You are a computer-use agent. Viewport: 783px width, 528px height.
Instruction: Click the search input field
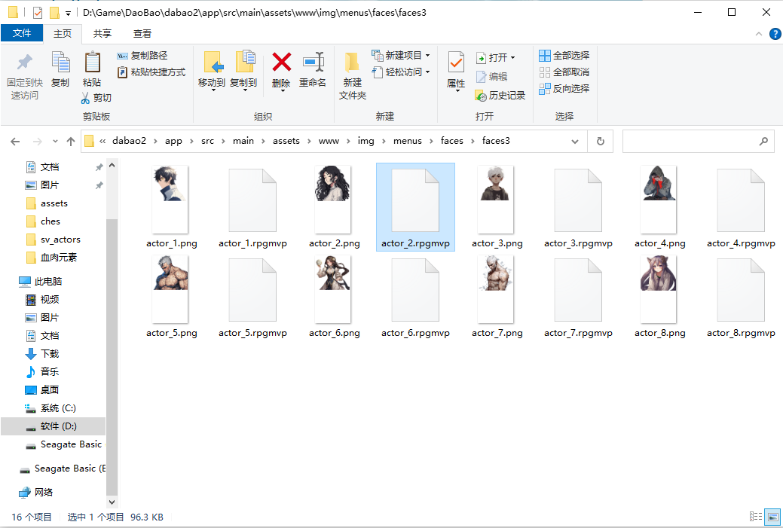point(698,142)
